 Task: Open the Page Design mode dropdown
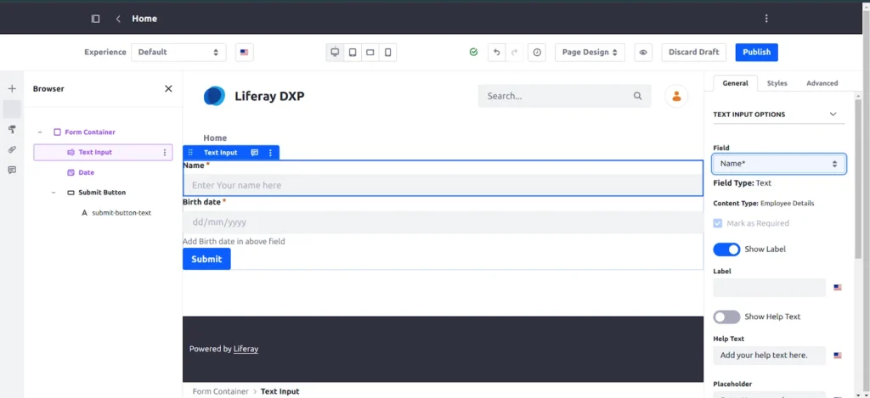pyautogui.click(x=590, y=52)
